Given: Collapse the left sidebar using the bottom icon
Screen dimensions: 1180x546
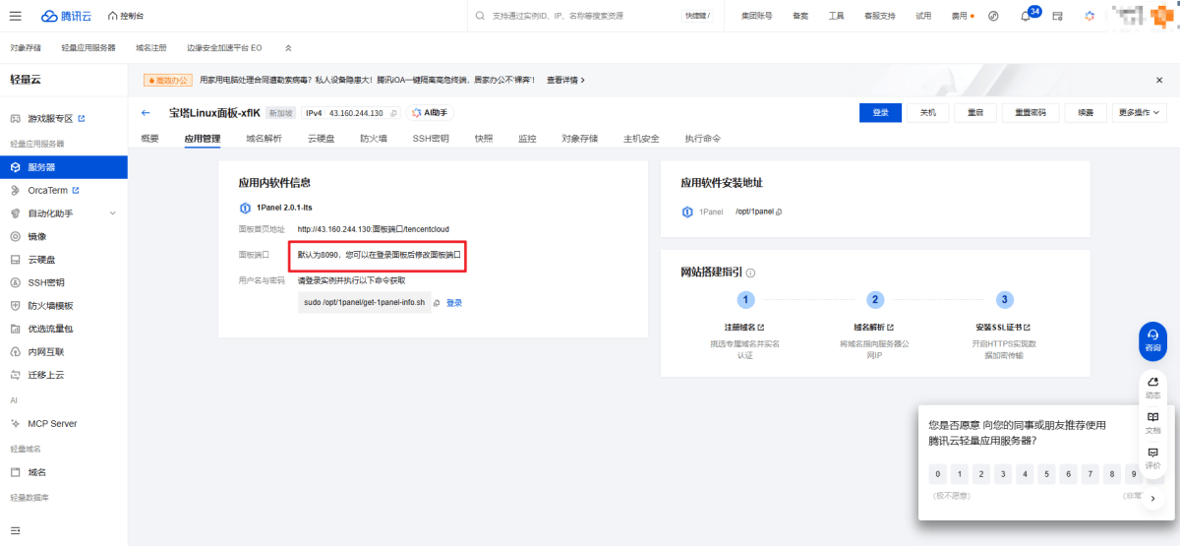Looking at the screenshot, I should point(16,530).
